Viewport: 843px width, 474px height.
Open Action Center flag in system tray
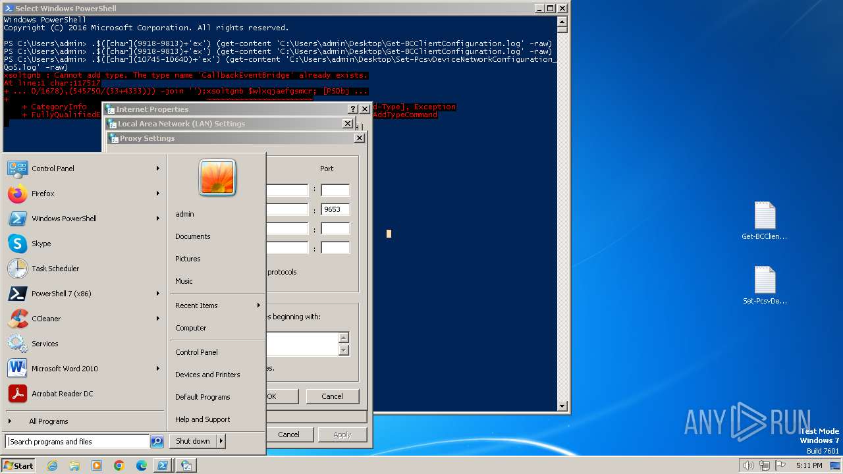tap(780, 465)
